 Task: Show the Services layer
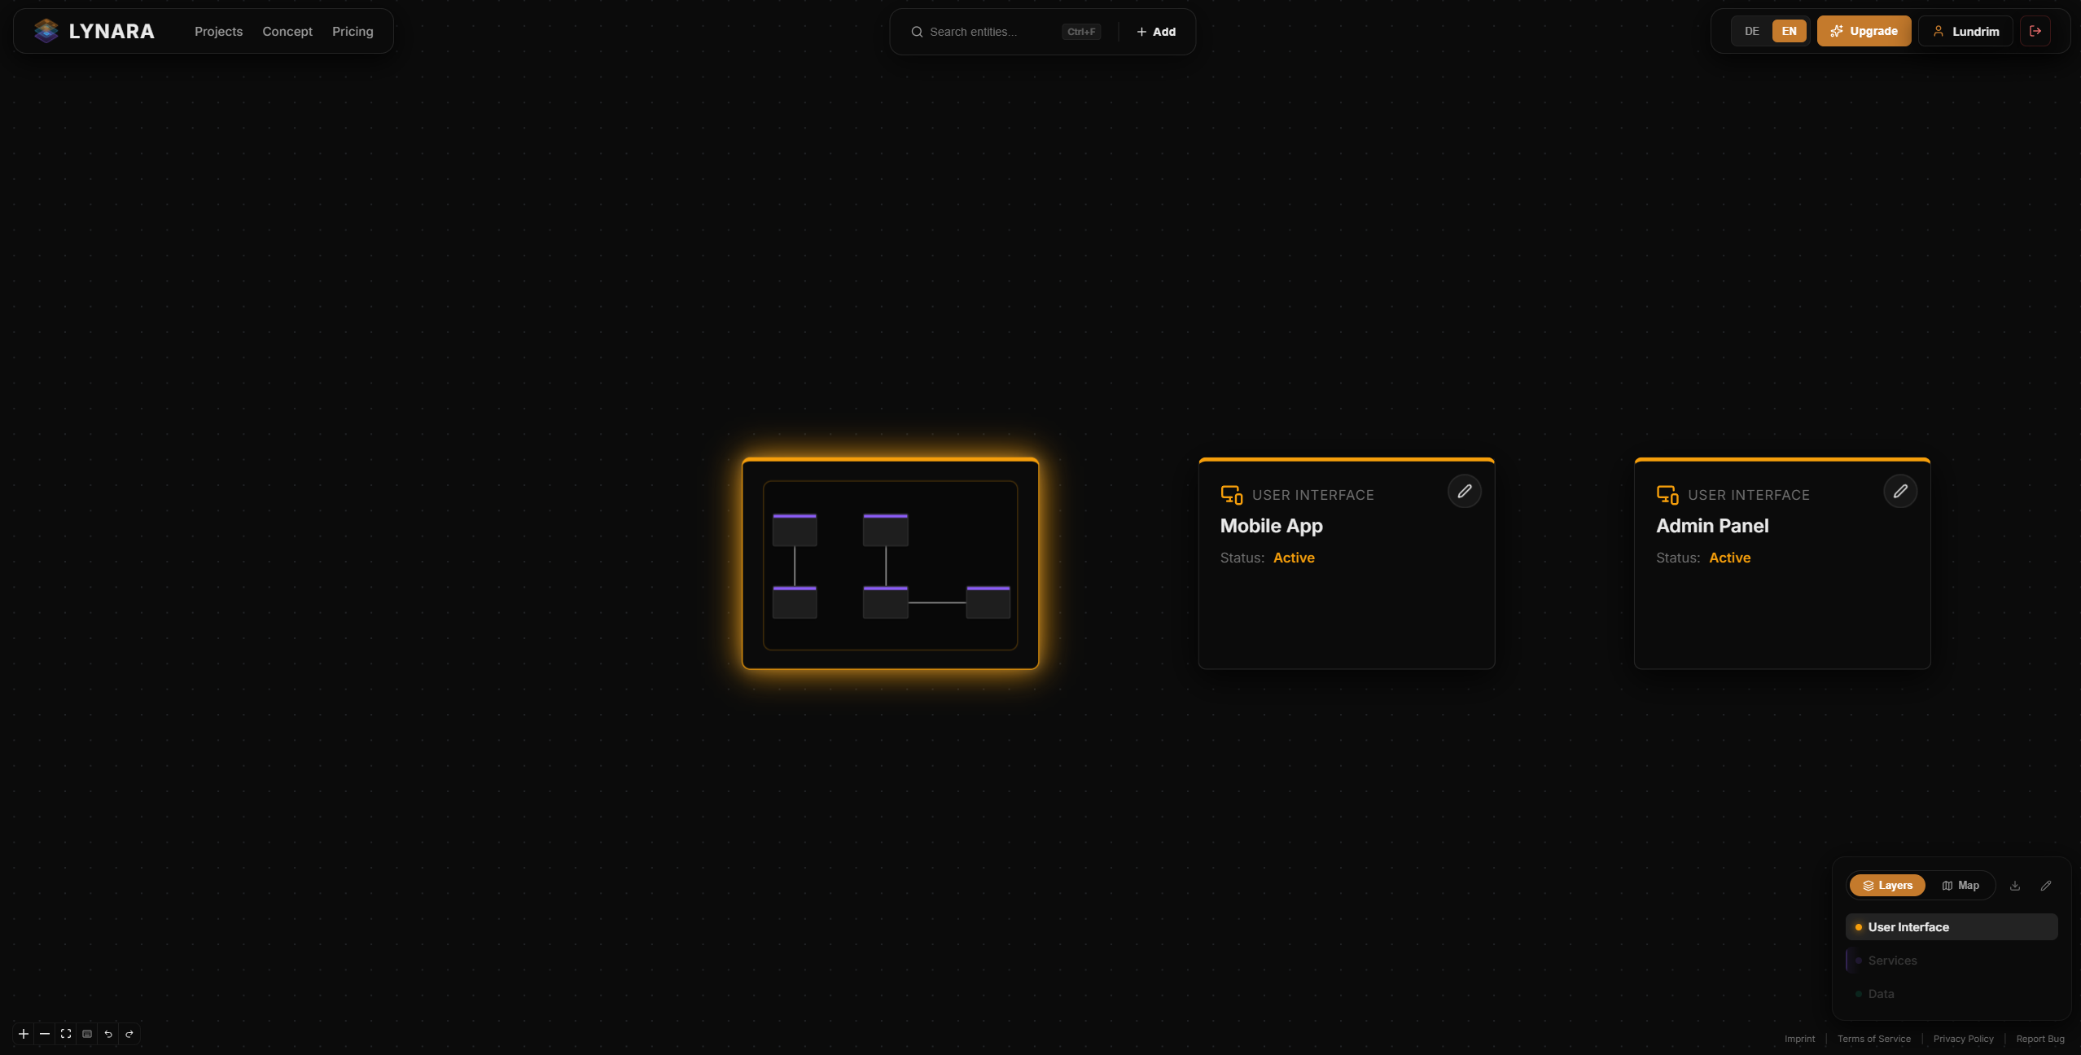click(1893, 961)
